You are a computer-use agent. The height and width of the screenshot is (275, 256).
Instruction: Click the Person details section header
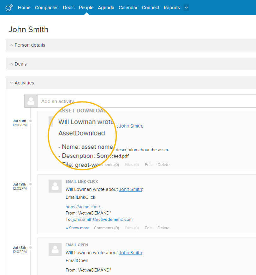[131, 45]
